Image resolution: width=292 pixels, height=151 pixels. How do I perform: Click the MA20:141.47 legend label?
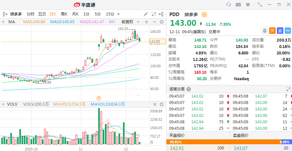pos(92,22)
